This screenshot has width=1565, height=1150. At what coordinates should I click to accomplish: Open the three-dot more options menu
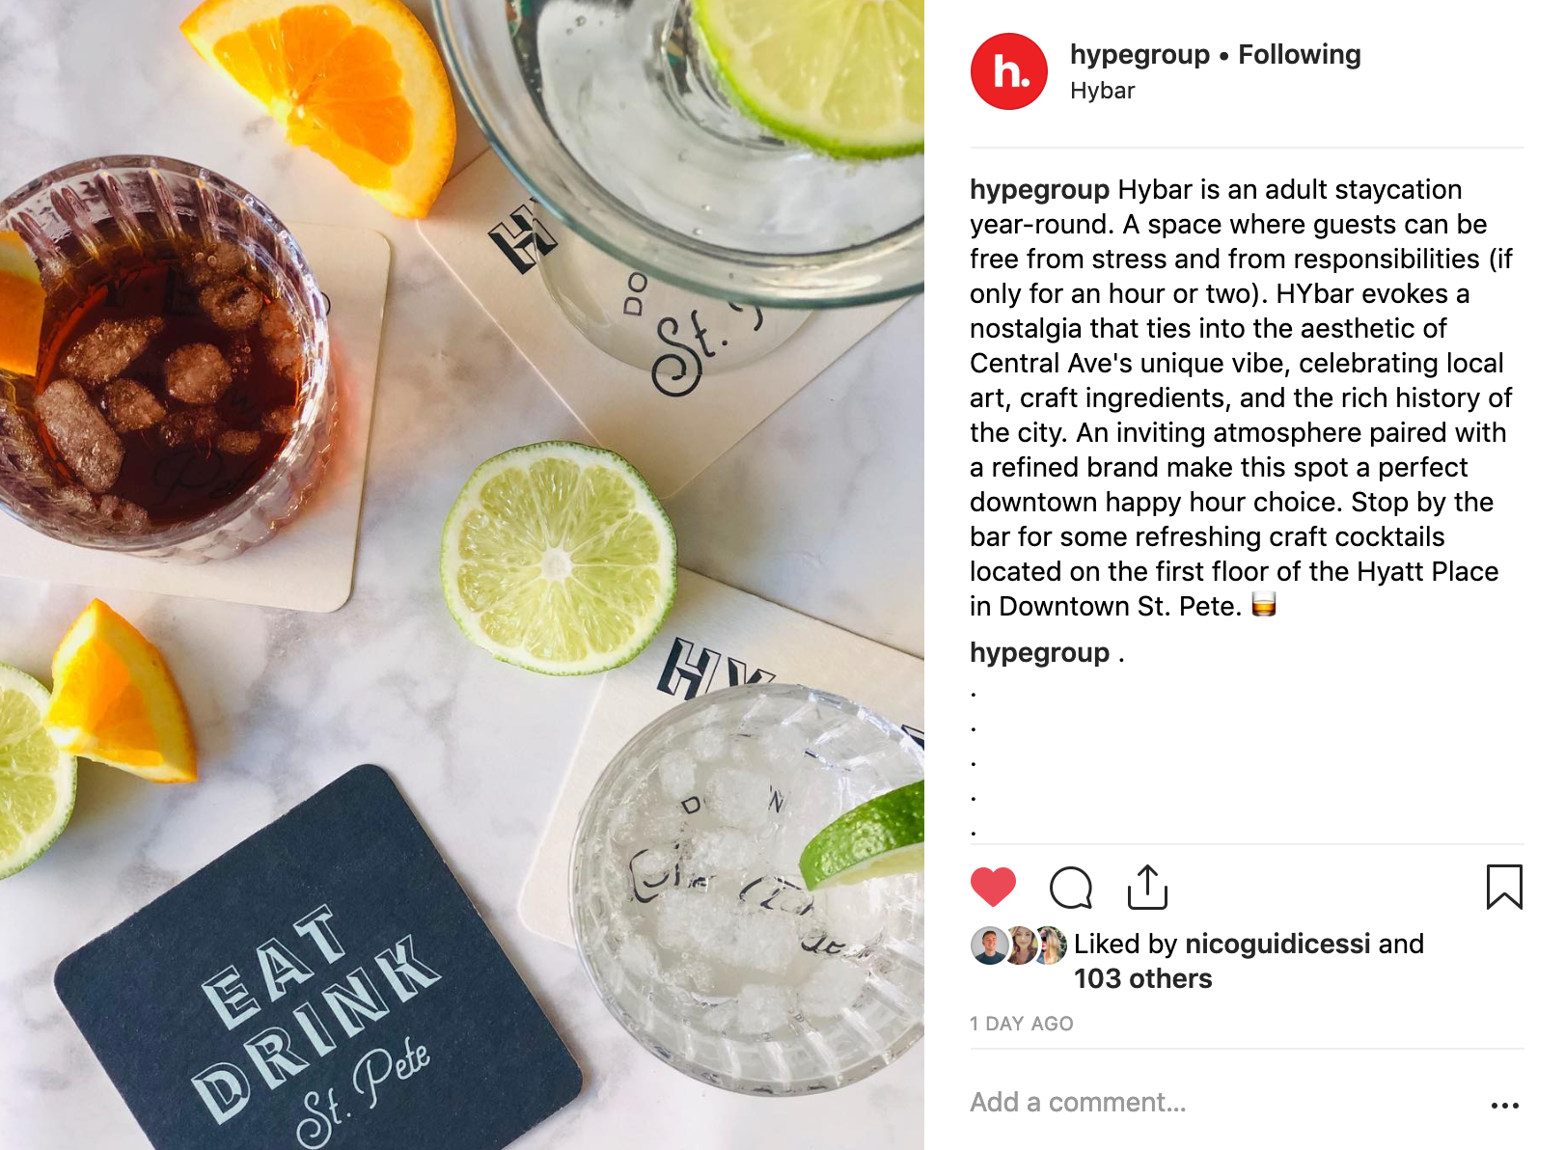point(1504,1106)
